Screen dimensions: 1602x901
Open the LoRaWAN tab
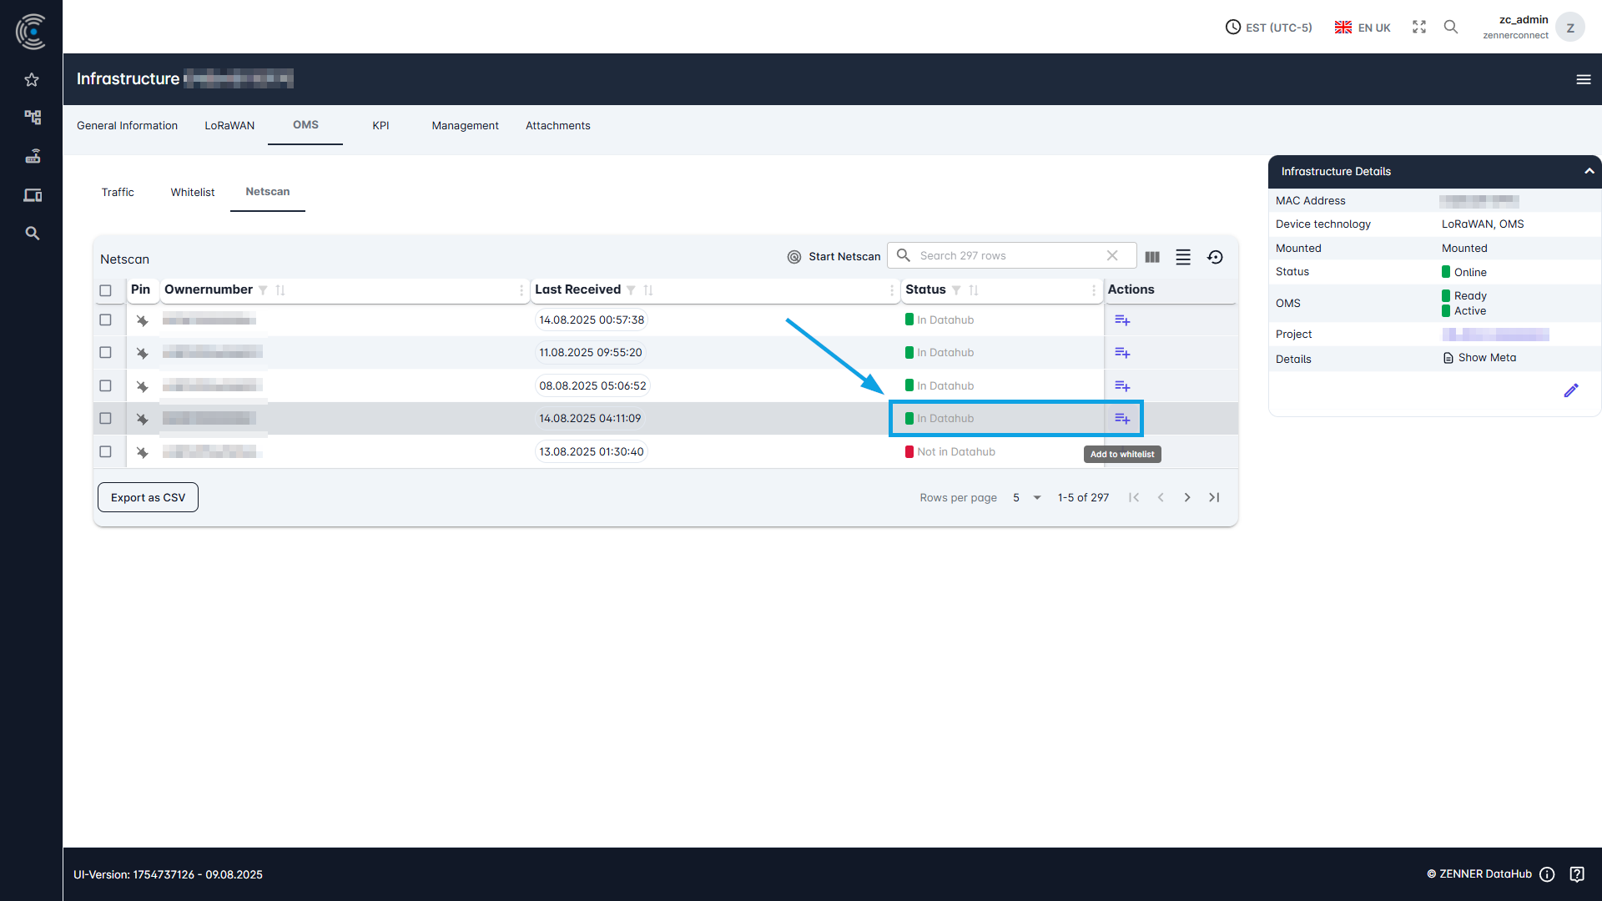(229, 125)
